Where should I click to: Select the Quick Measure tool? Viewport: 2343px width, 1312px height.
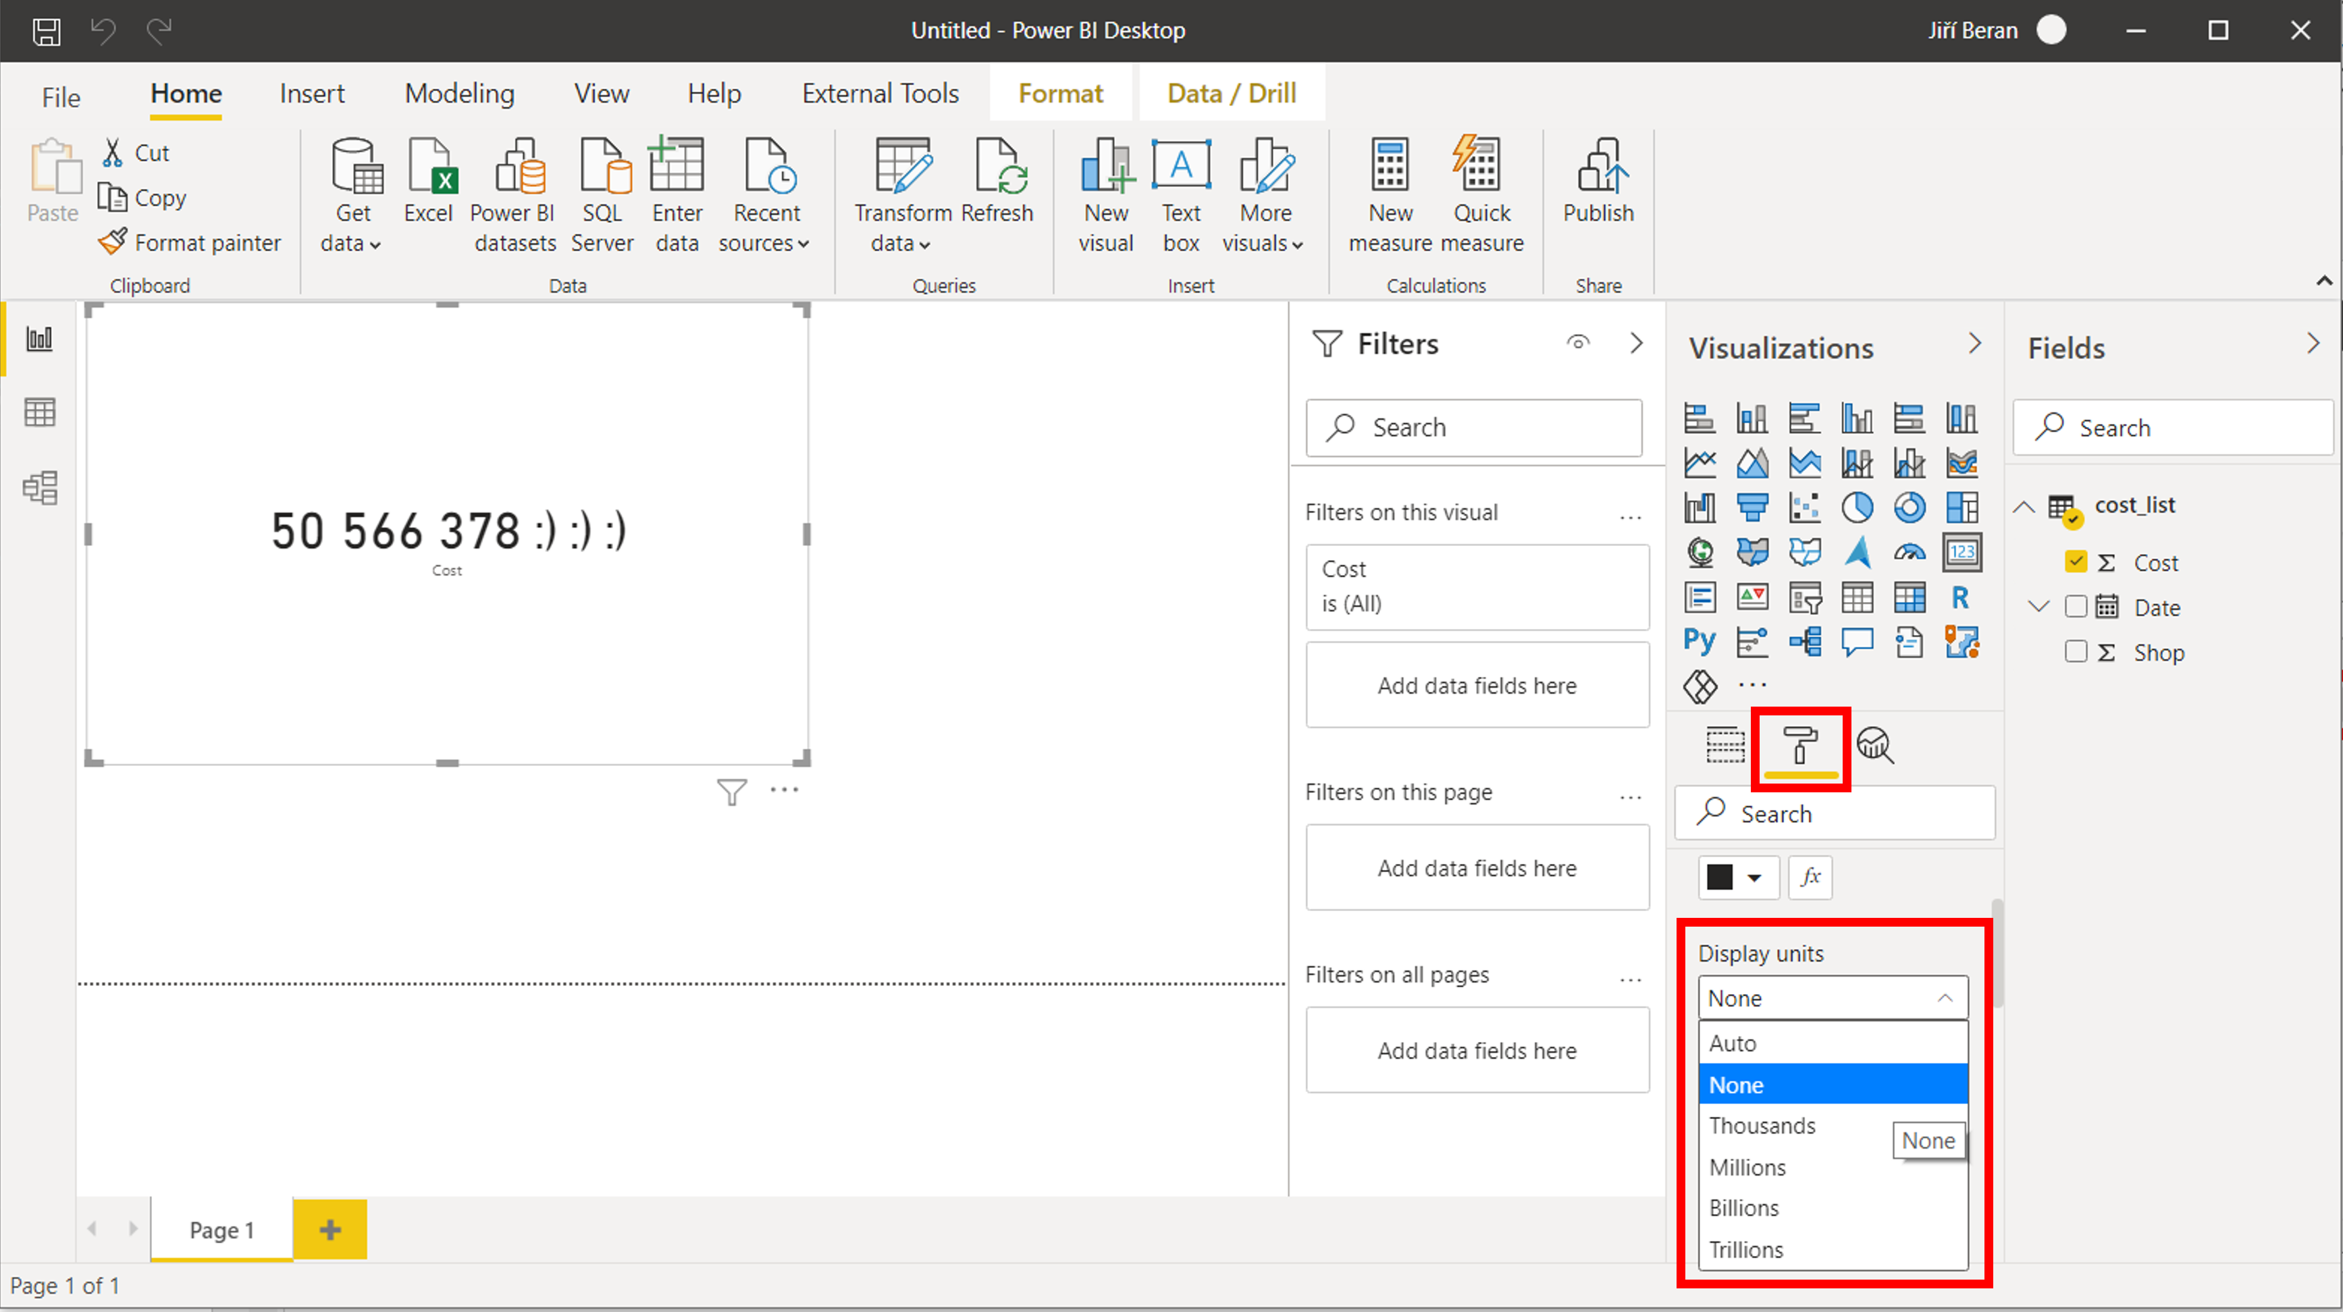[x=1482, y=192]
